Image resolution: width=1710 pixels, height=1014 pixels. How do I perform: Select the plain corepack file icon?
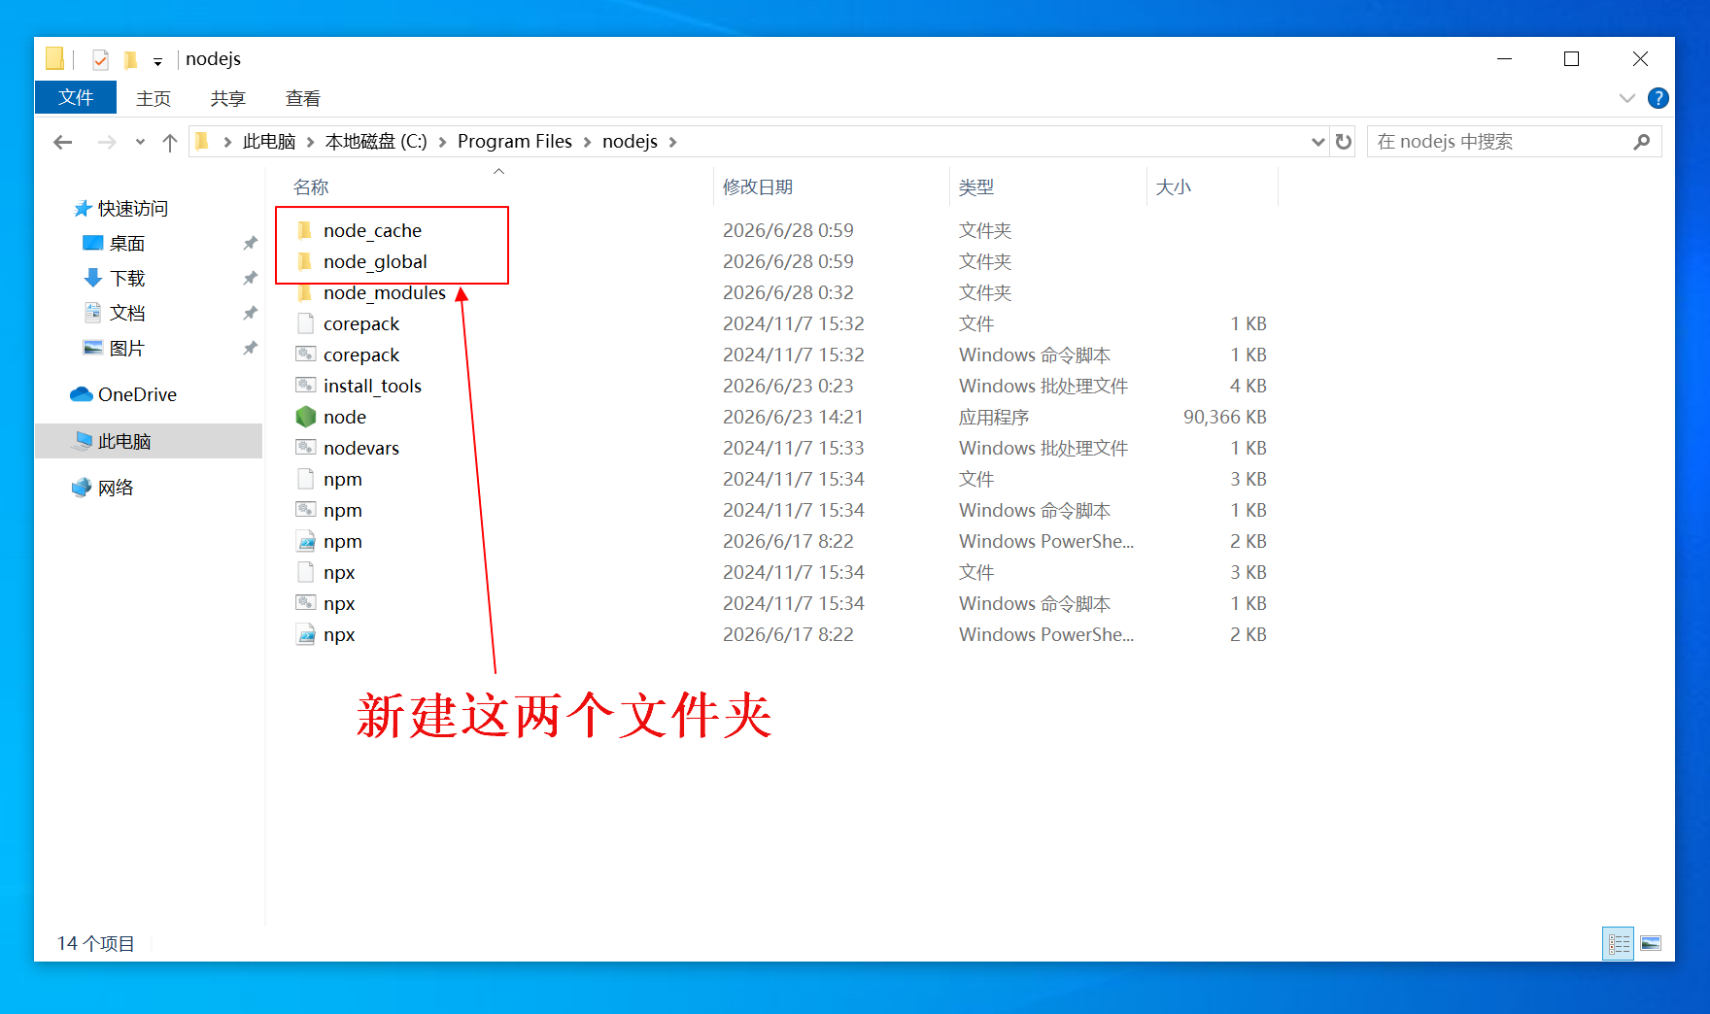pyautogui.click(x=305, y=323)
